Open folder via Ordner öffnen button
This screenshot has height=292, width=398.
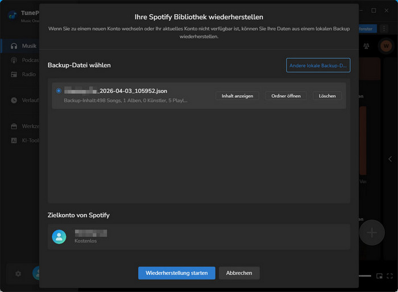pyautogui.click(x=286, y=96)
